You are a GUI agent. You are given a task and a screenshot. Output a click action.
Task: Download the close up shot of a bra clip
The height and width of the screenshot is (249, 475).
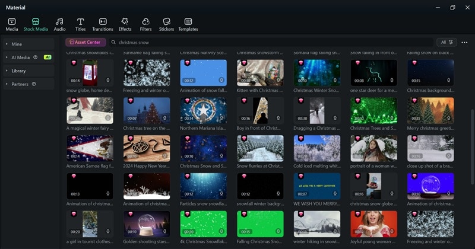point(449,156)
